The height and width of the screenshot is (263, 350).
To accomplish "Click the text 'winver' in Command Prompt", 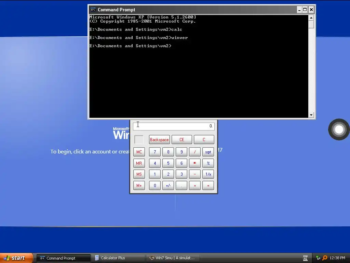I will coord(179,38).
